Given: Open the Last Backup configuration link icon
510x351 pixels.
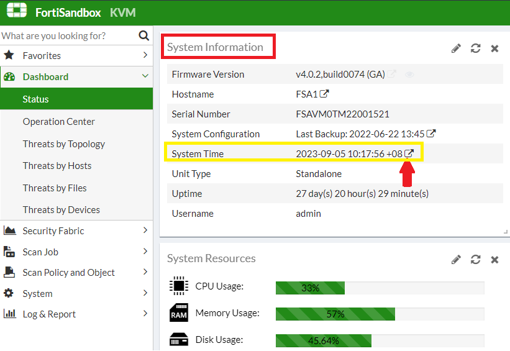Looking at the screenshot, I should (431, 134).
